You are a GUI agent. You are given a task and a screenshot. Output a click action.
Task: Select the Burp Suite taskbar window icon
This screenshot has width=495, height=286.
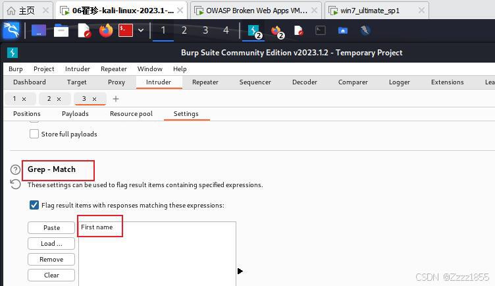pos(254,31)
